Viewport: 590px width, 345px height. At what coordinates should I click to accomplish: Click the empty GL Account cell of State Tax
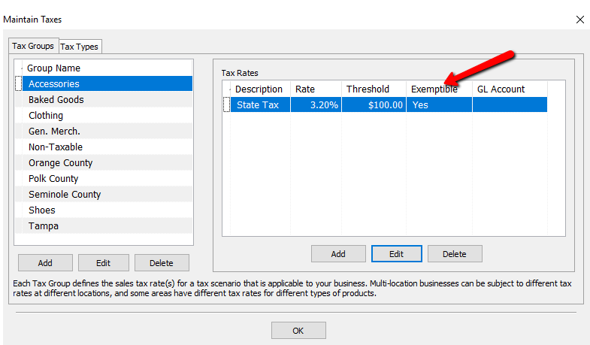(x=510, y=104)
